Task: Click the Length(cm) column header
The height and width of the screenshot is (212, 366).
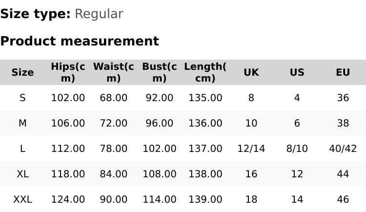Action: tap(205, 72)
